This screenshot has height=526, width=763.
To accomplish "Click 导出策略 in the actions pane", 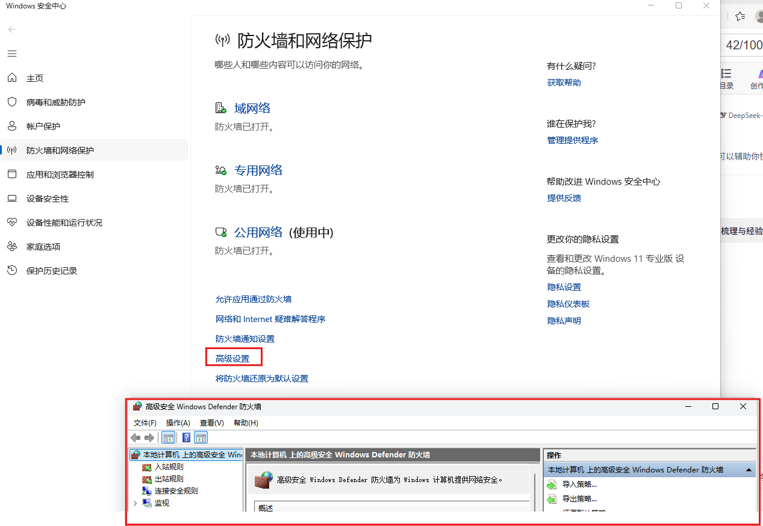I will (579, 499).
